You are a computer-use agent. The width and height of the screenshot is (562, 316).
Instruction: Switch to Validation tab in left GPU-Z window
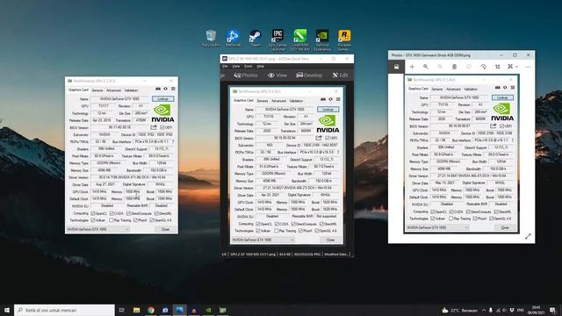click(x=131, y=90)
